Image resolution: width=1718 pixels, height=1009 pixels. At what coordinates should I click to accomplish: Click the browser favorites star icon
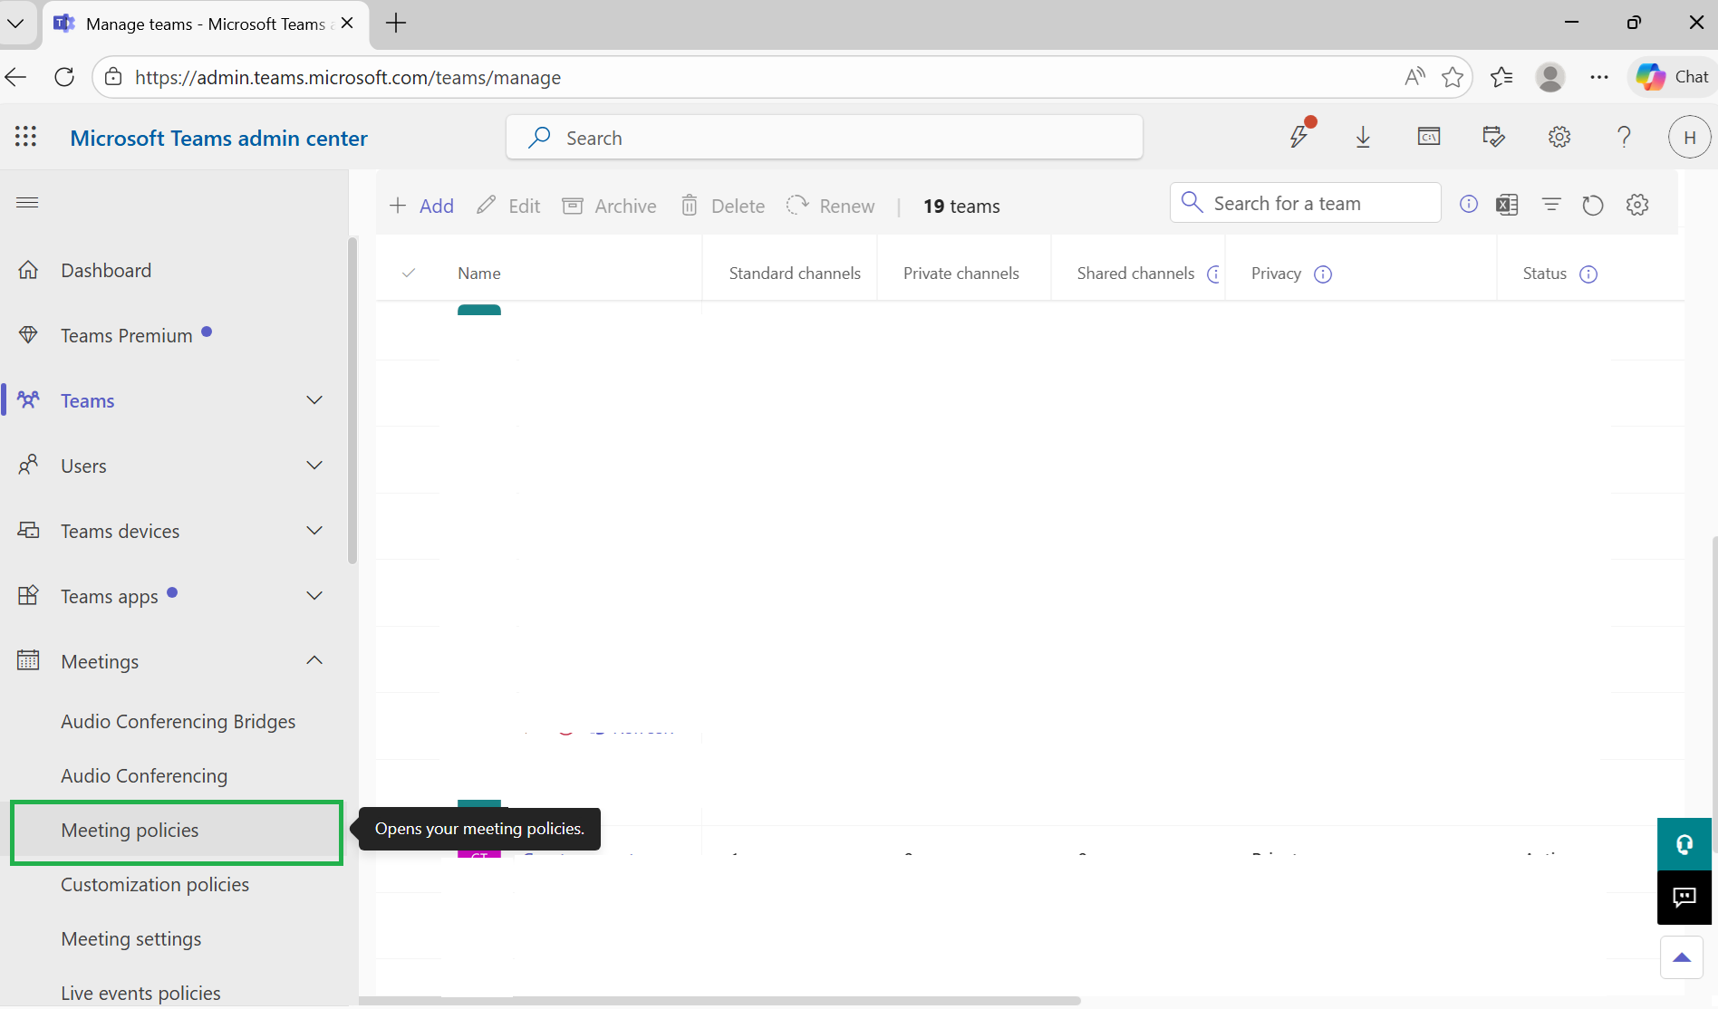(x=1453, y=77)
